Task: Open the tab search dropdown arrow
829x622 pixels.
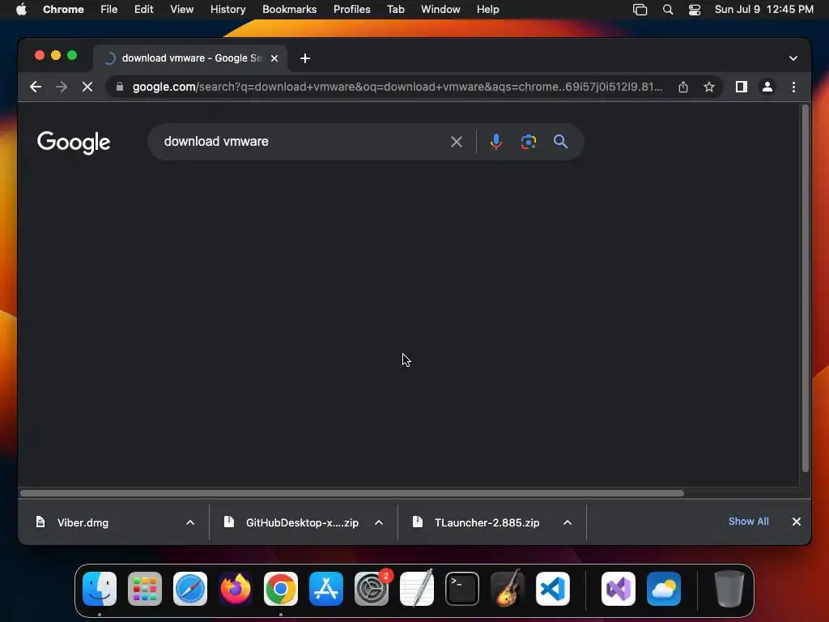Action: pos(793,58)
